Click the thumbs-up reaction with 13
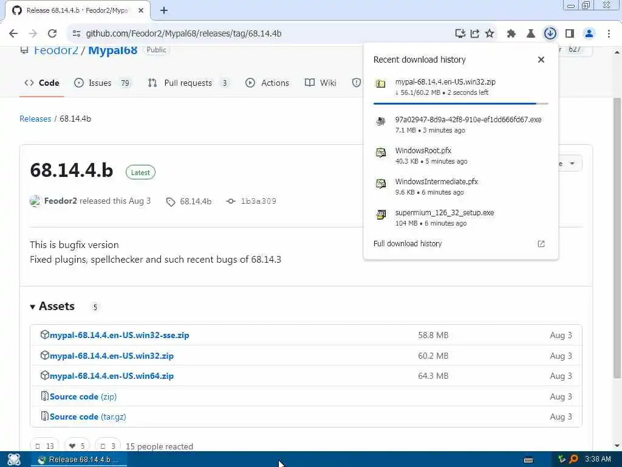 45,446
